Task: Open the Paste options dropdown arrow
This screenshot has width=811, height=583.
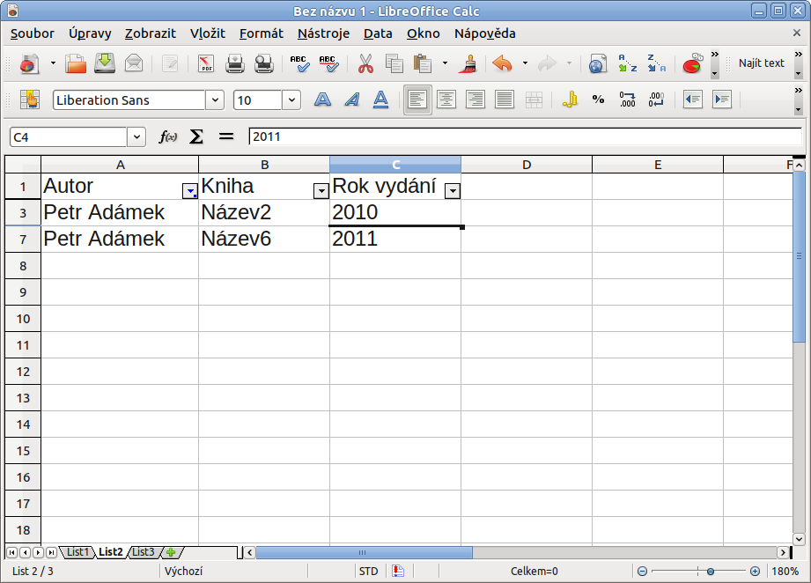Action: [x=445, y=63]
